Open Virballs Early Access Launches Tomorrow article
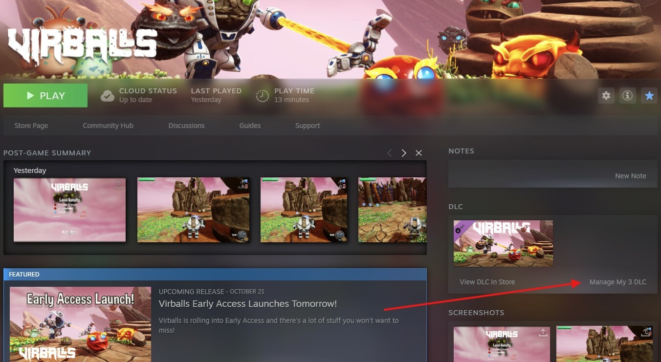This screenshot has height=362, width=661. 248,304
